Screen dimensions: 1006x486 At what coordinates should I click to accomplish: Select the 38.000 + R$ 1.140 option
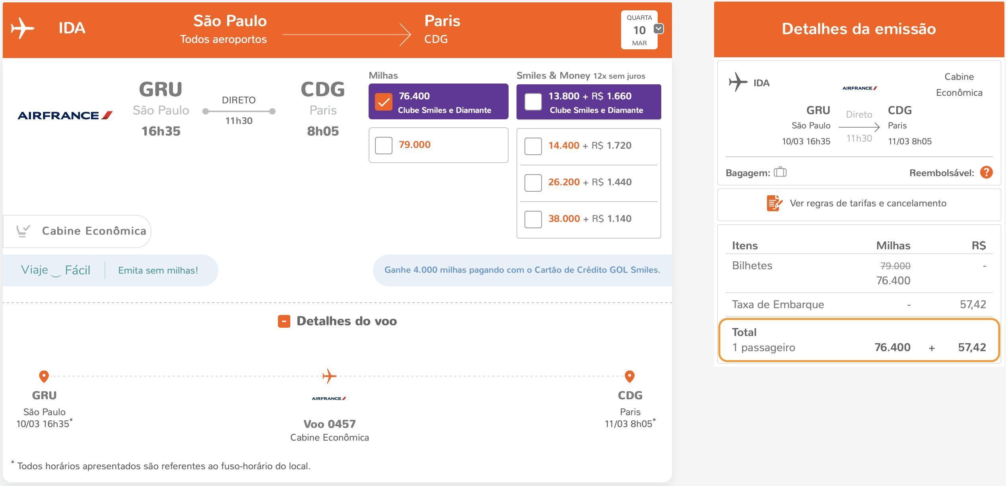click(533, 219)
